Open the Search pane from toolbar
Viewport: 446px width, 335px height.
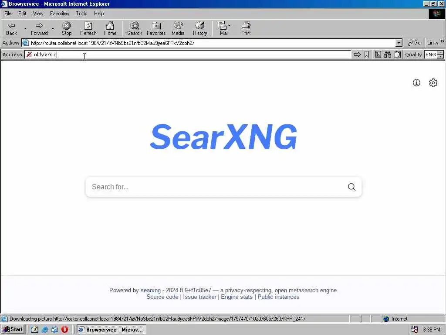click(x=135, y=28)
